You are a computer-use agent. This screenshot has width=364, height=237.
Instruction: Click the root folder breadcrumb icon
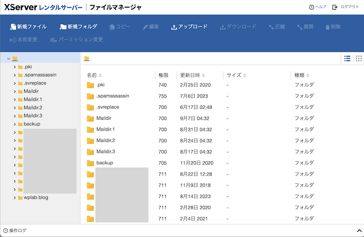[x=86, y=59]
